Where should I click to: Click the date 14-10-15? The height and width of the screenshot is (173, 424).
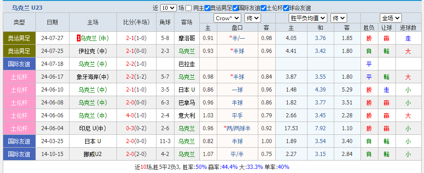[x=52, y=154]
